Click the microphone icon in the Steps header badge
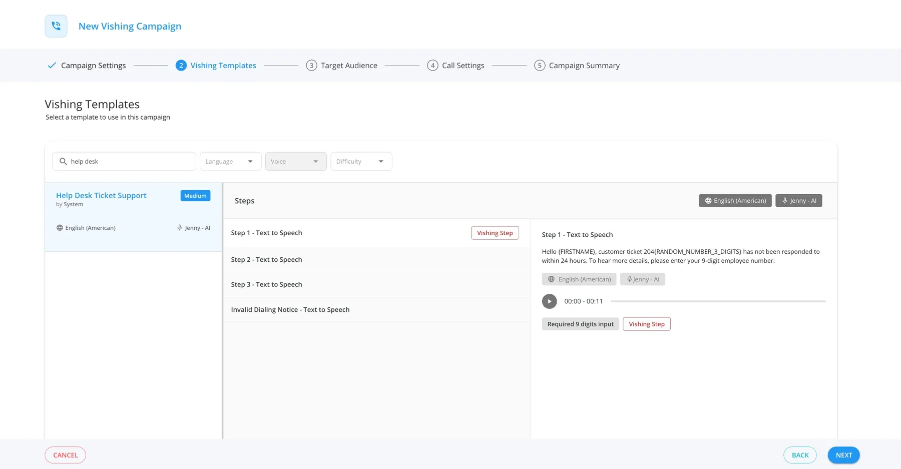The width and height of the screenshot is (901, 469). coord(785,201)
